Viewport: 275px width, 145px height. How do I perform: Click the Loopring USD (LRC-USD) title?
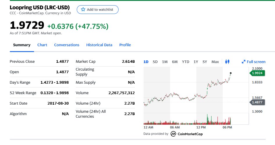pos(40,8)
